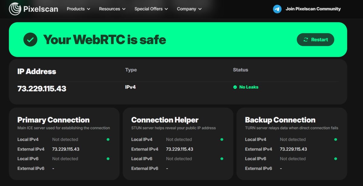Click Connection Helper External IPv4 label

coord(145,149)
